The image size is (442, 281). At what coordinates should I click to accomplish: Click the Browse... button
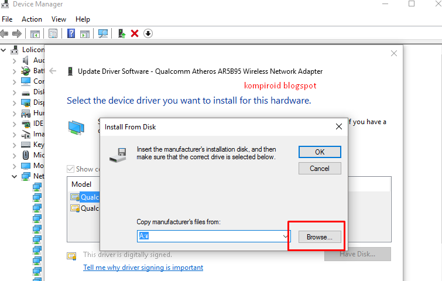320,237
